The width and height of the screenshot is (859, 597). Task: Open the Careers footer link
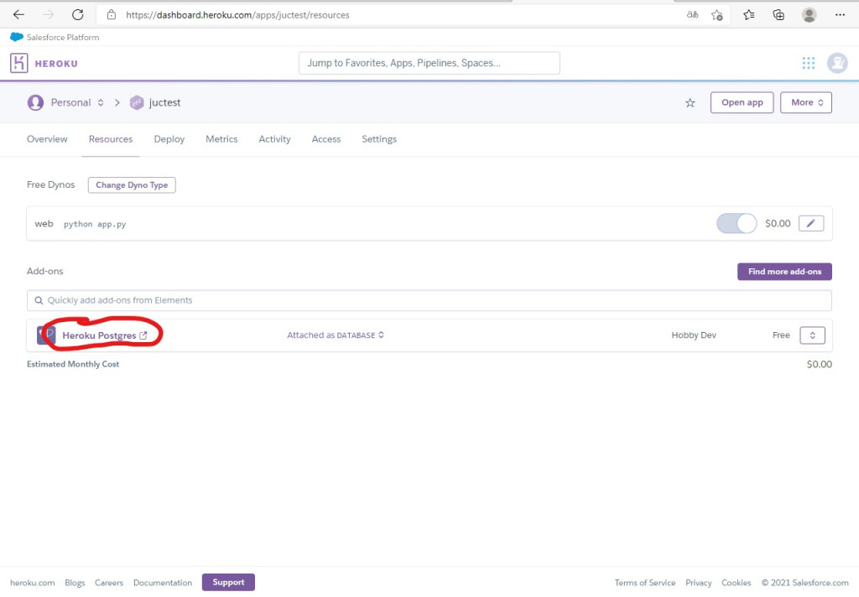109,583
